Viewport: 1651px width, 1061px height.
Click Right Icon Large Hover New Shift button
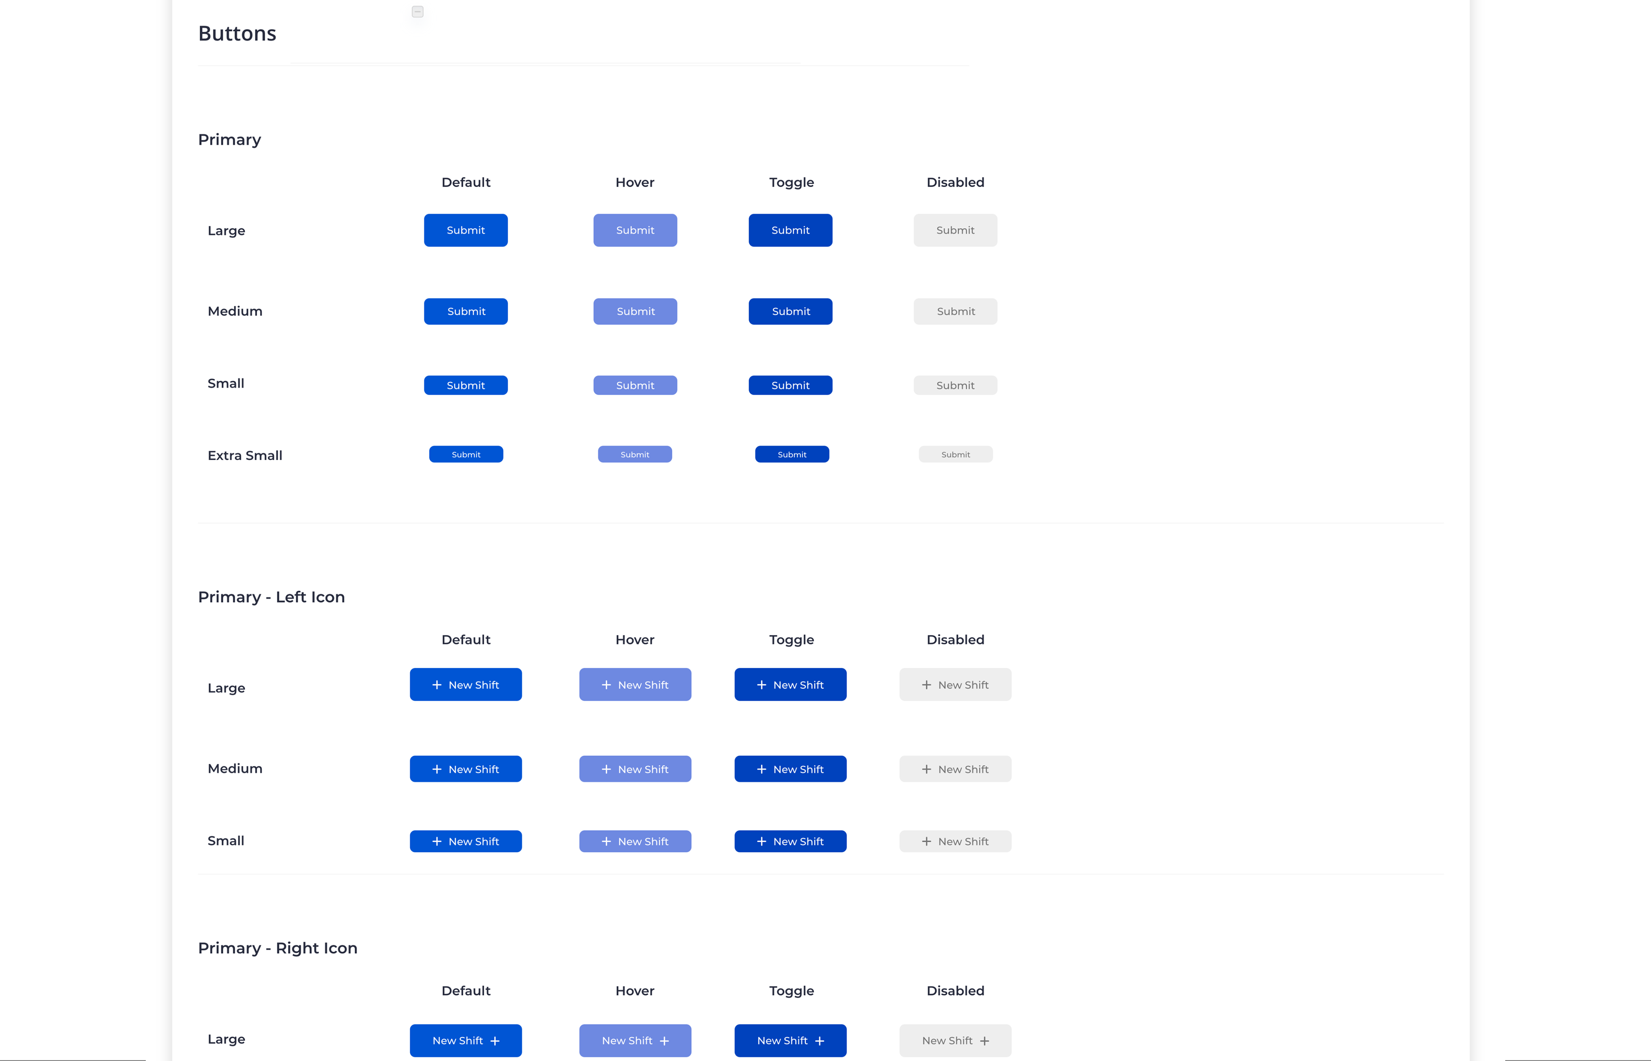pos(635,1040)
